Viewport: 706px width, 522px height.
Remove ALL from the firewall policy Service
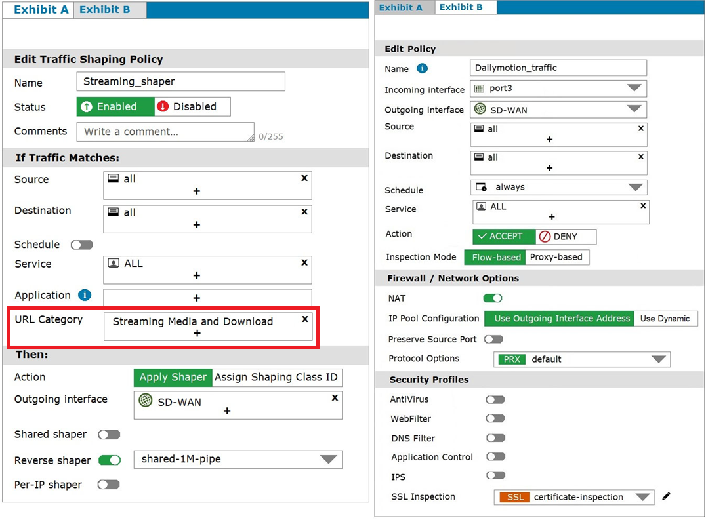[x=642, y=205]
